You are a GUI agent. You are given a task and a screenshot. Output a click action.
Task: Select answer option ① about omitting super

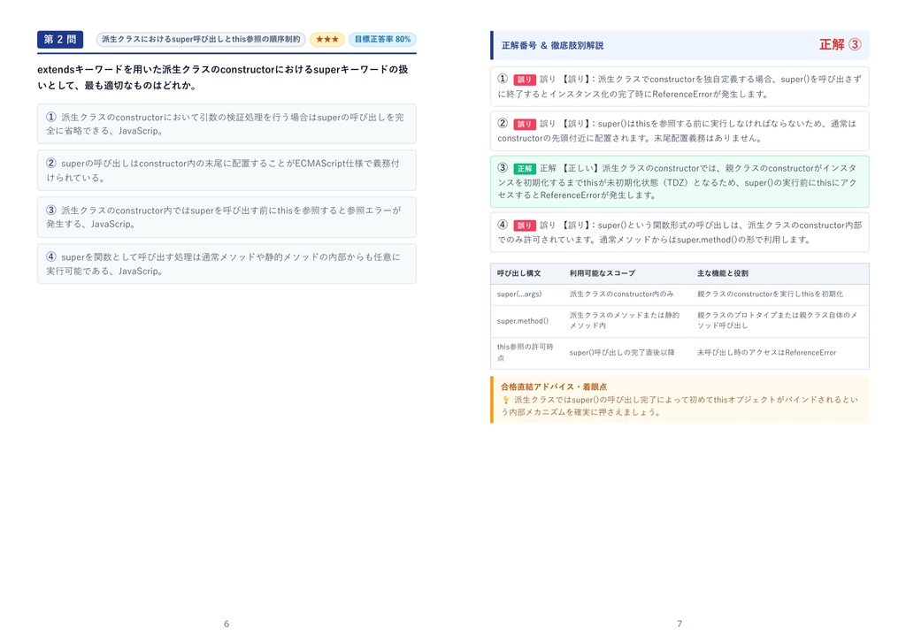pyautogui.click(x=226, y=124)
